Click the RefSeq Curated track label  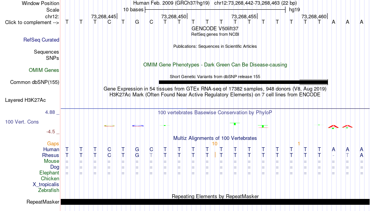click(x=41, y=40)
